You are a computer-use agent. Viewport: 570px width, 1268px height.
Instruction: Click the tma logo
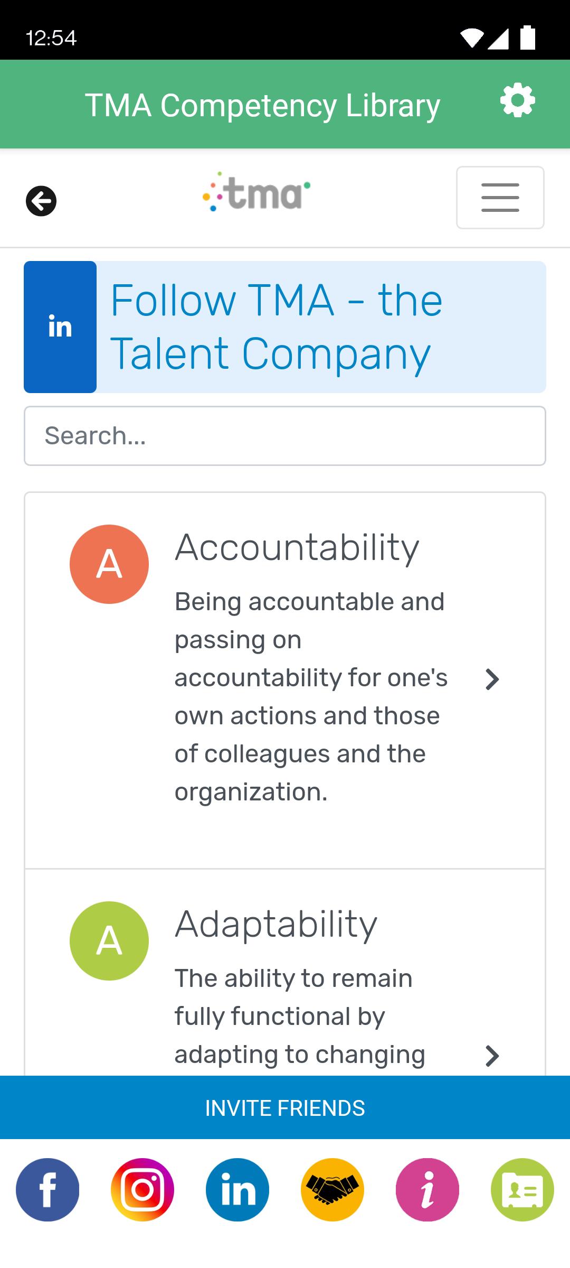click(x=256, y=192)
